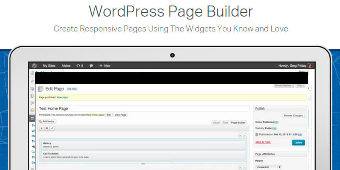Screen dimensions: 340x170
Task: Click the grid icon in builder toolbar
Action: 47,127
